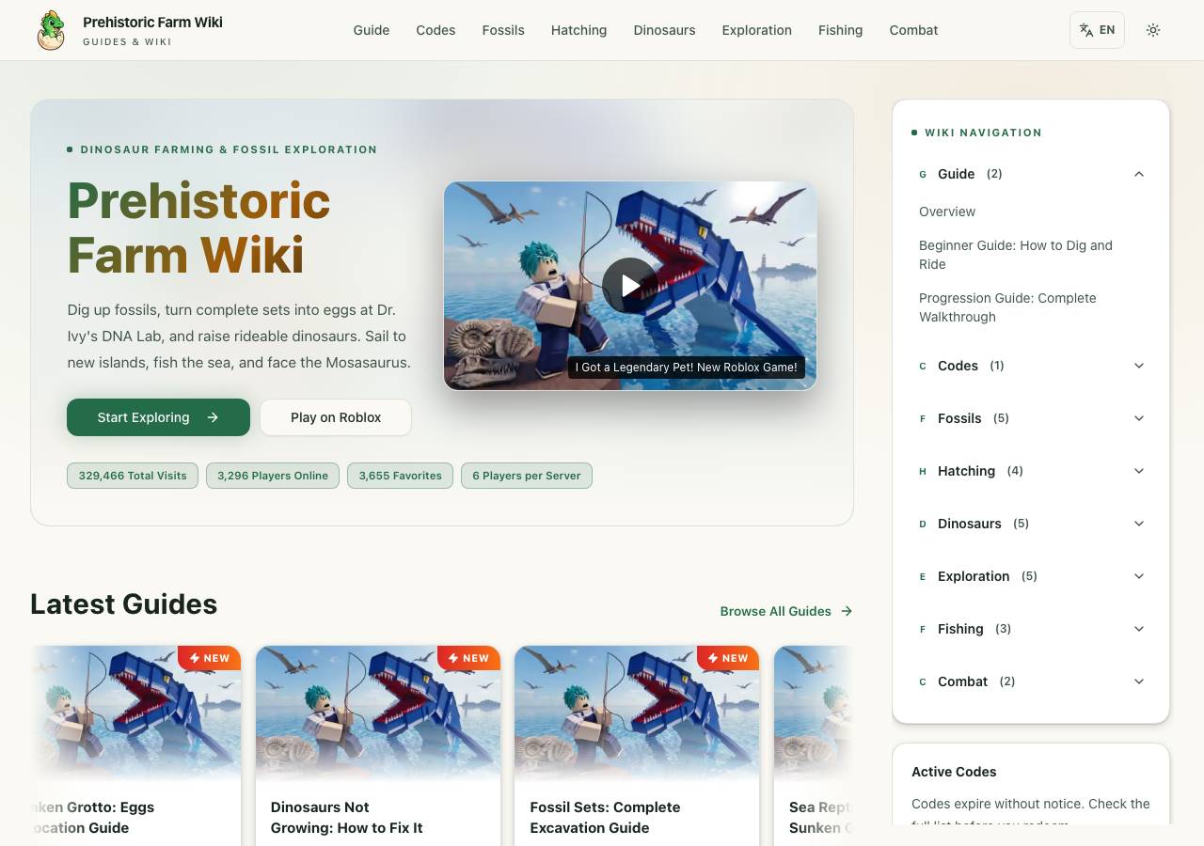Viewport: 1204px width, 846px height.
Task: Click the 329,466 Total Visits badge
Action: pyautogui.click(x=133, y=476)
